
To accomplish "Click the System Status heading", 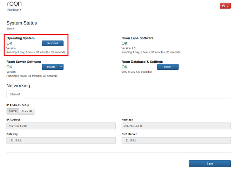I will pyautogui.click(x=21, y=23).
